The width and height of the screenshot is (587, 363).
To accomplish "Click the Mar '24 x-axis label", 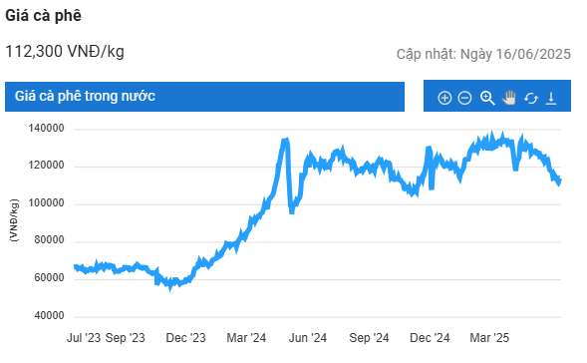I will [x=246, y=338].
